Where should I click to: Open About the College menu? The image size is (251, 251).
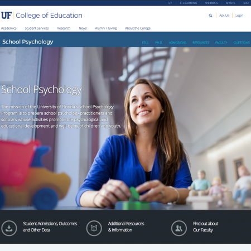tap(138, 28)
